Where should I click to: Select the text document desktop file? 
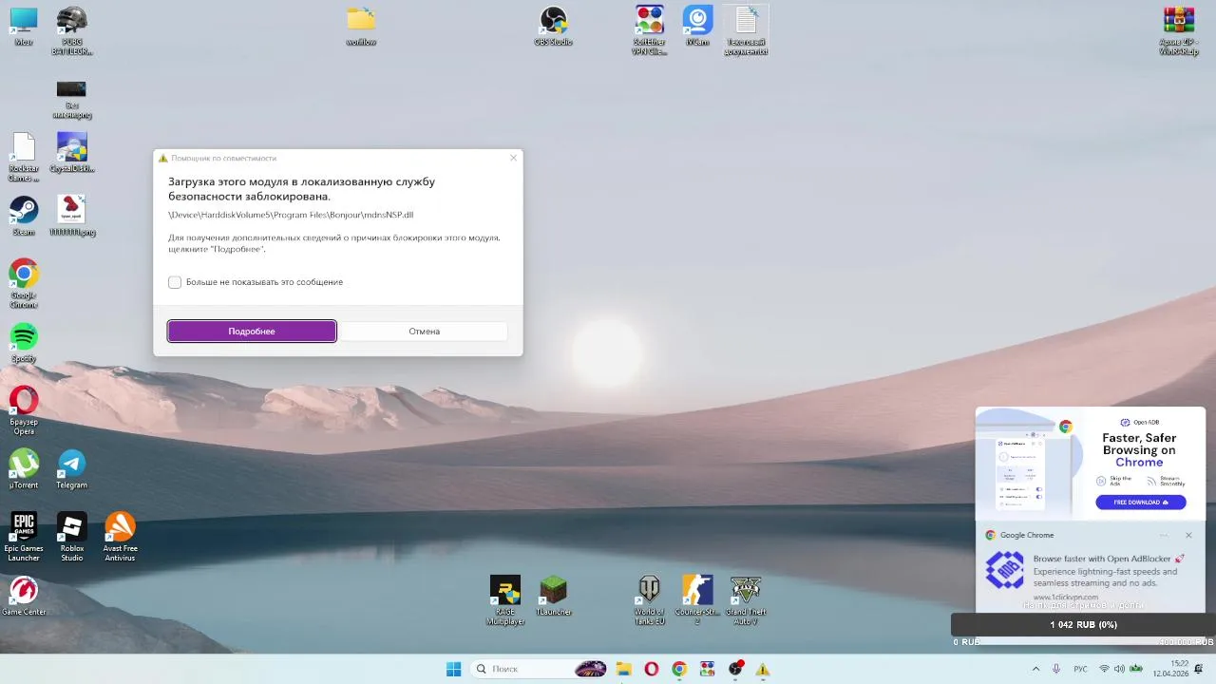[746, 30]
